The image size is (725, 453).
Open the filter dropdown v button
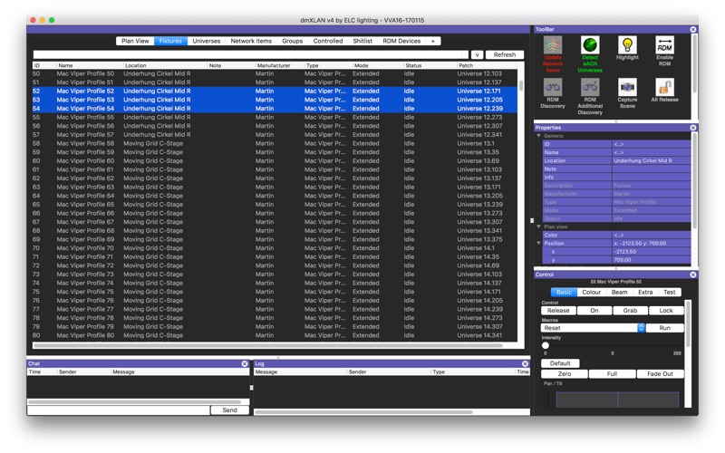click(478, 55)
